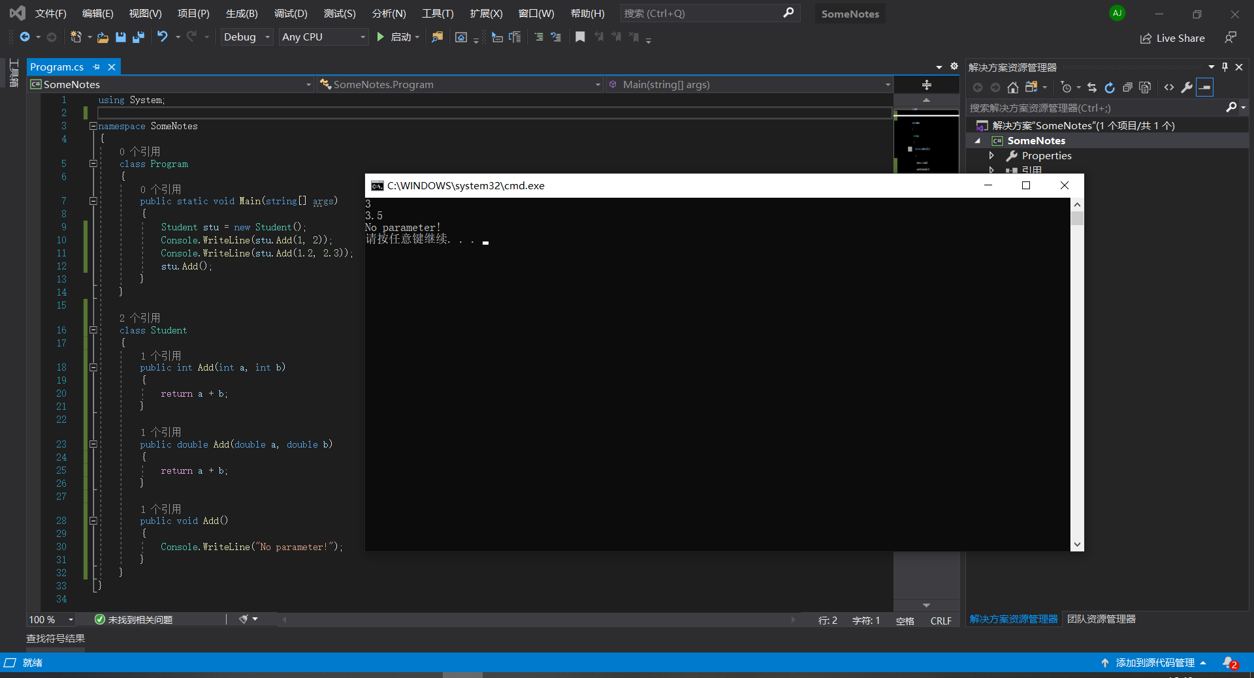Switch to the 解决方案资源管理器 bottom tab

tap(1014, 619)
